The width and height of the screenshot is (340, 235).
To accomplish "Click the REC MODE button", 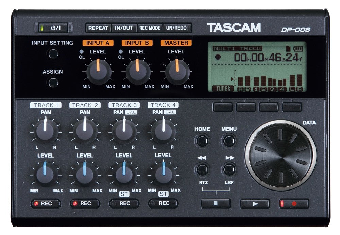I will (150, 28).
